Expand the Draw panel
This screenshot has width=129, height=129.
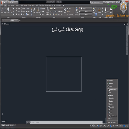(x=8, y=17)
